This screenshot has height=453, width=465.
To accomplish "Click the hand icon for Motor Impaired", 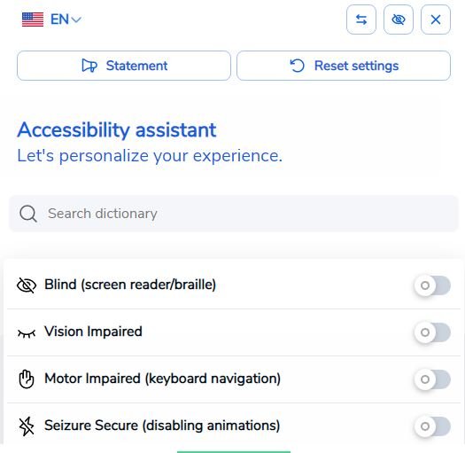I will 27,379.
